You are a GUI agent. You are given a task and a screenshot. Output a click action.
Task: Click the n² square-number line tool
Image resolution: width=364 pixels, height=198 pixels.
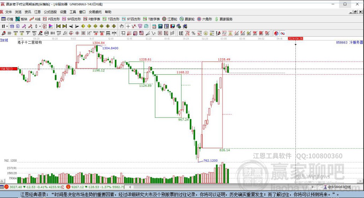[x=59, y=33]
